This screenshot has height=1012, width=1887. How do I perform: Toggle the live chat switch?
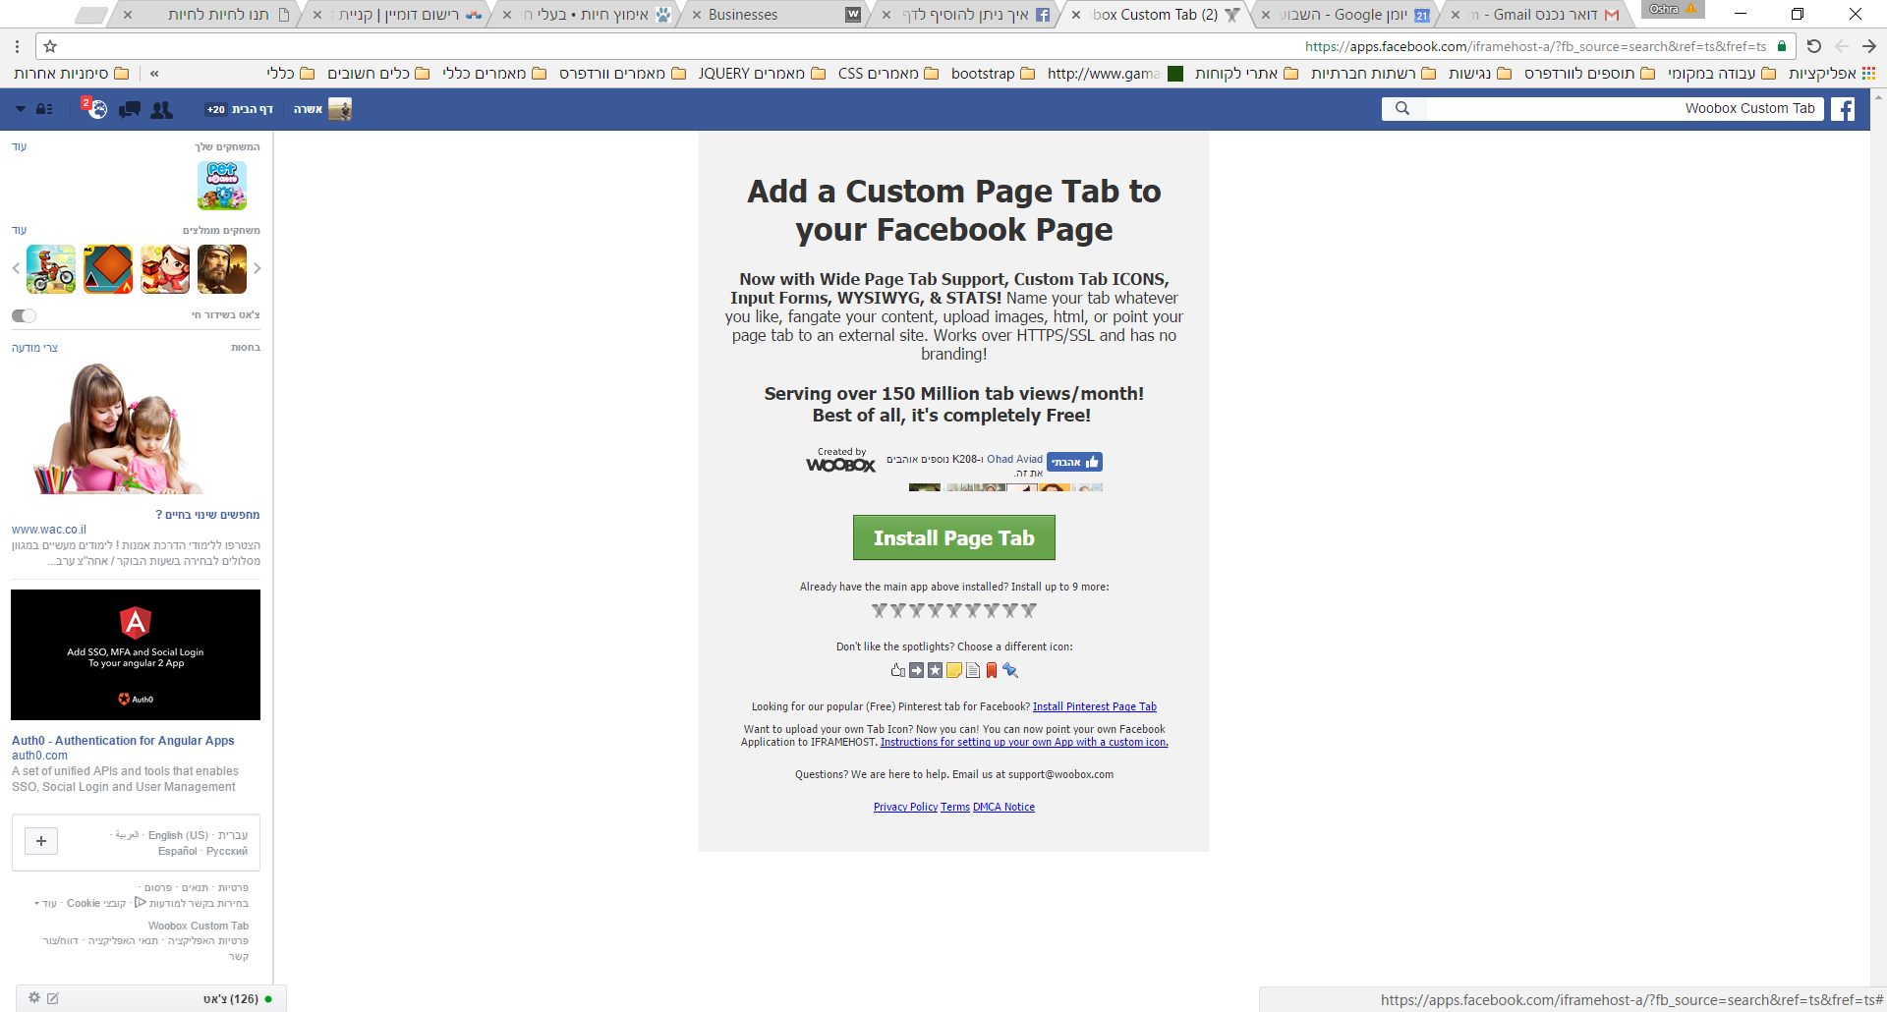point(24,315)
